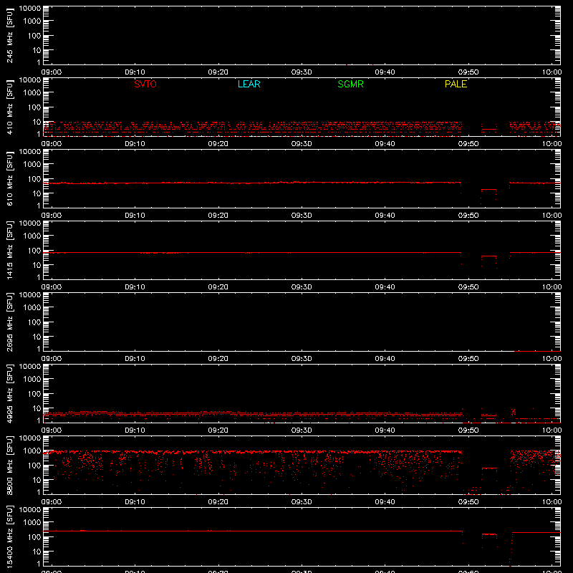Click the 10 tick on 1415 MHz panel
The height and width of the screenshot is (573, 573).
[x=37, y=265]
